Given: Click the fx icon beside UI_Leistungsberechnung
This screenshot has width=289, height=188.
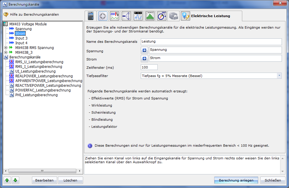Looking at the screenshot, I should click(x=12, y=71).
